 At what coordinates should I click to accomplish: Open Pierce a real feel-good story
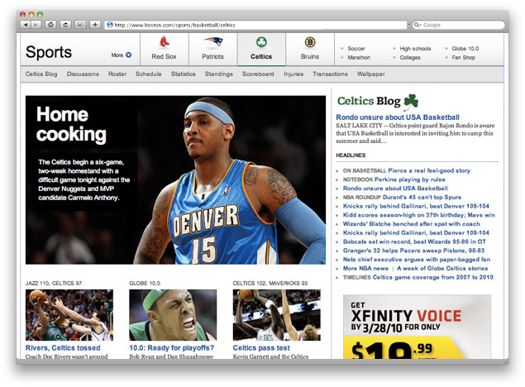click(x=429, y=170)
